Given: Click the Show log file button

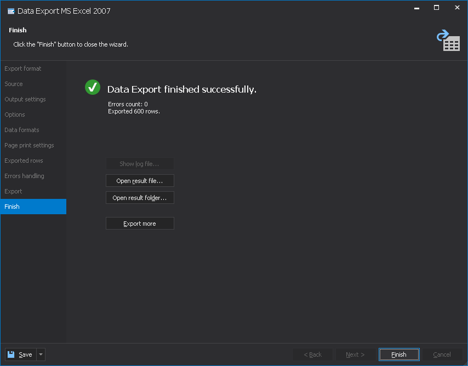Looking at the screenshot, I should 140,164.
